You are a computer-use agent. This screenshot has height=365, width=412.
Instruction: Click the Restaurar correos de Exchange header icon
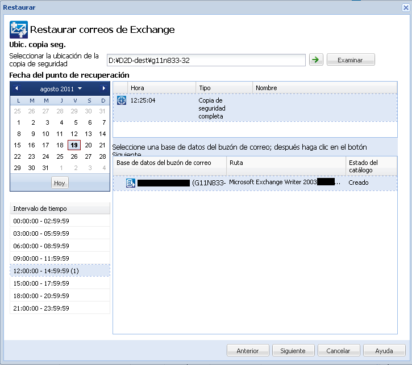(x=18, y=29)
